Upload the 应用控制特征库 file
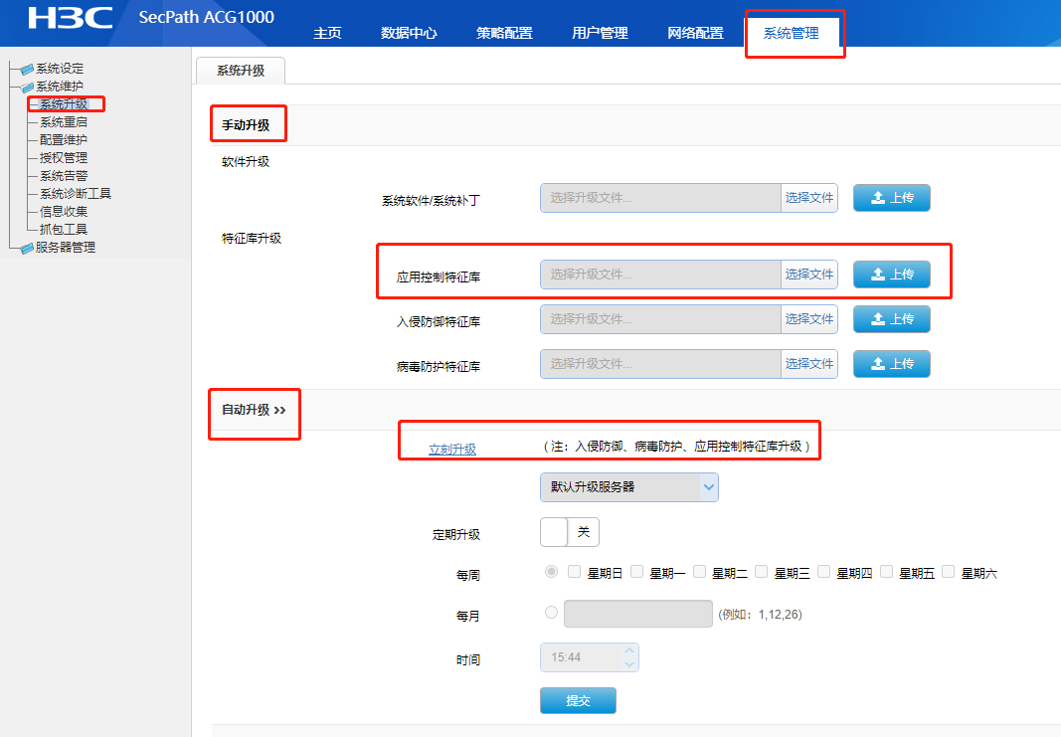1061x737 pixels. click(x=892, y=275)
